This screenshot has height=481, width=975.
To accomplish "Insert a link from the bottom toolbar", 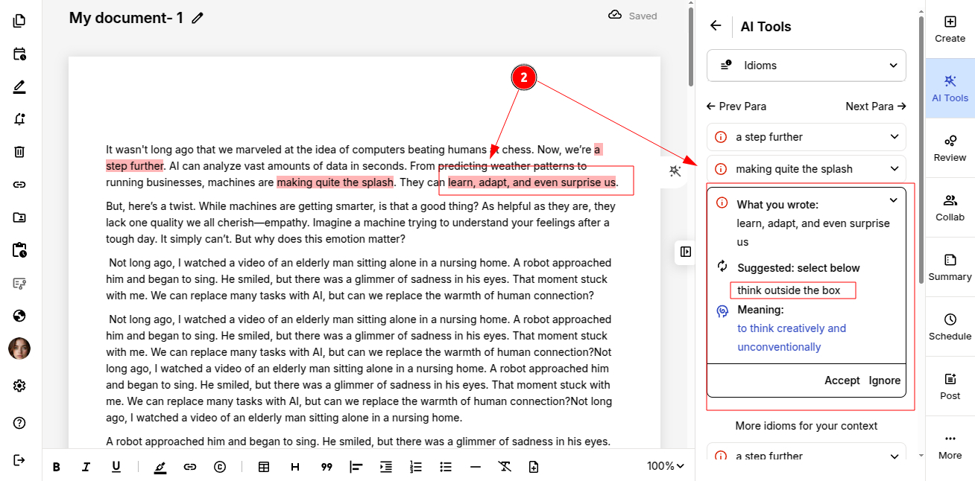I will [190, 467].
